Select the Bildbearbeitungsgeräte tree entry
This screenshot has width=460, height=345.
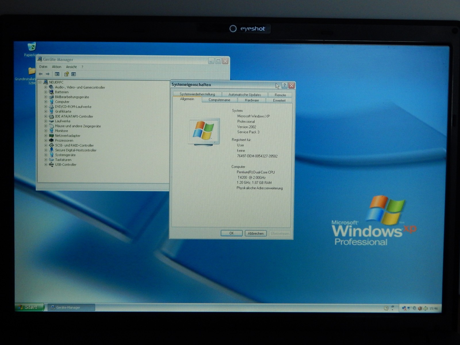click(72, 97)
